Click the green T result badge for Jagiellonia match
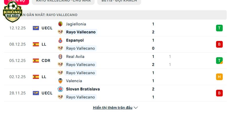 coord(219,28)
